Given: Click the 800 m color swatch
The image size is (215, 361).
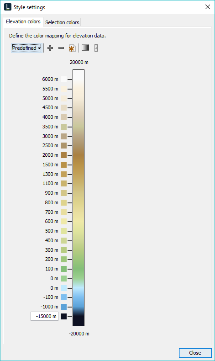Looking at the screenshot, I should coord(64,202).
